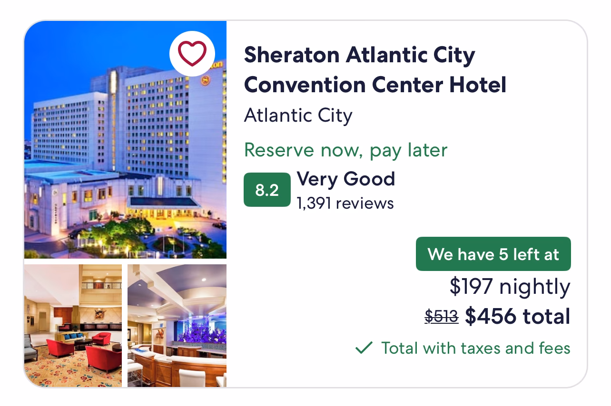This screenshot has height=406, width=611.
Task: Click the empty white area below the reviews
Action: pos(324,266)
